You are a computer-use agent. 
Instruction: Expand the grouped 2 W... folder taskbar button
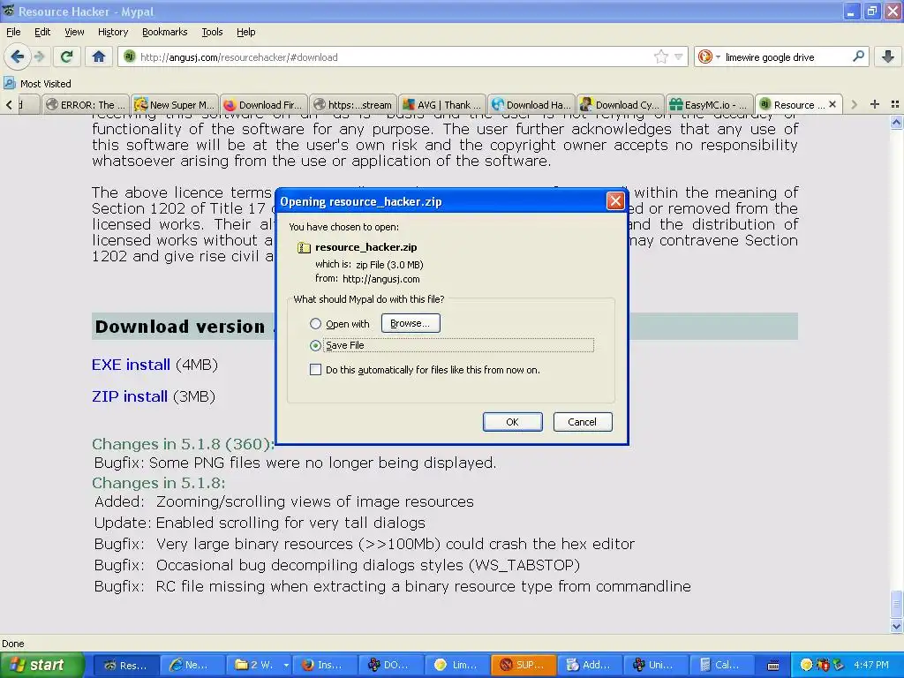click(x=286, y=665)
